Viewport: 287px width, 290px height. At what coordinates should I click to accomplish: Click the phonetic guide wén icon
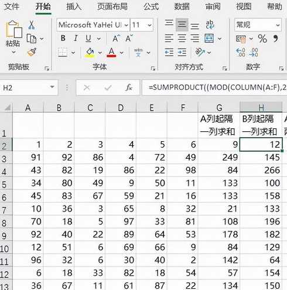[x=138, y=52]
